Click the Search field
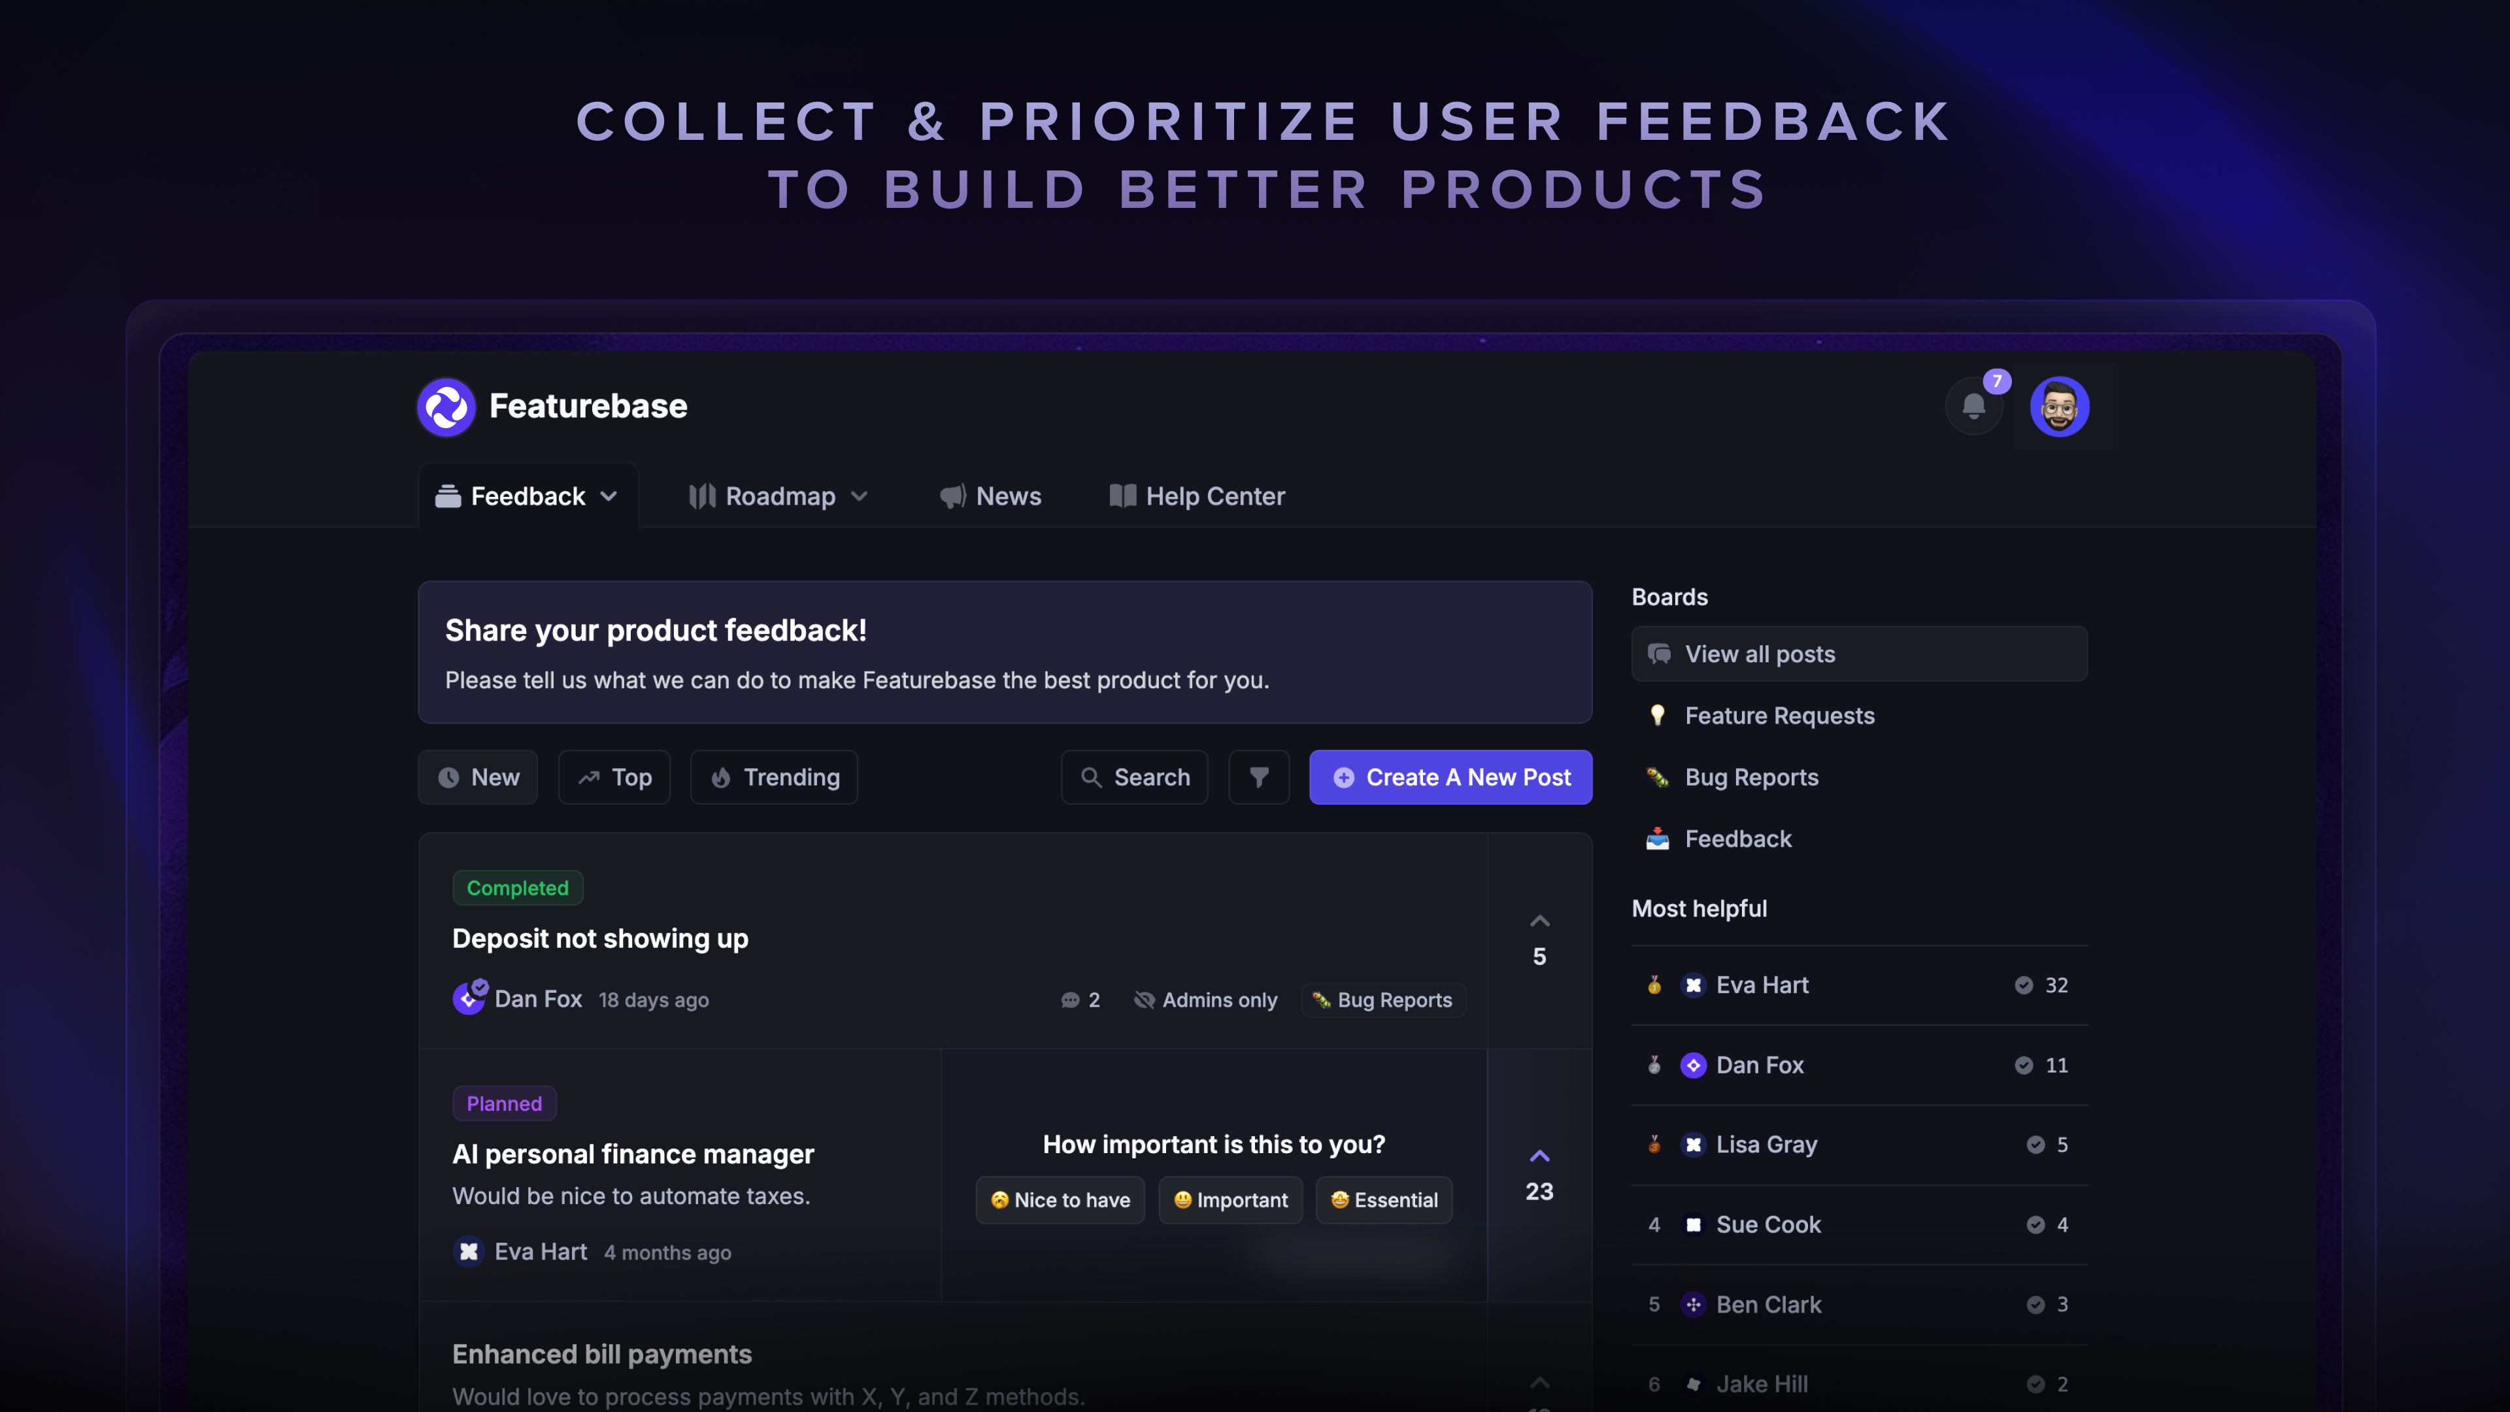The image size is (2510, 1412). [x=1134, y=777]
